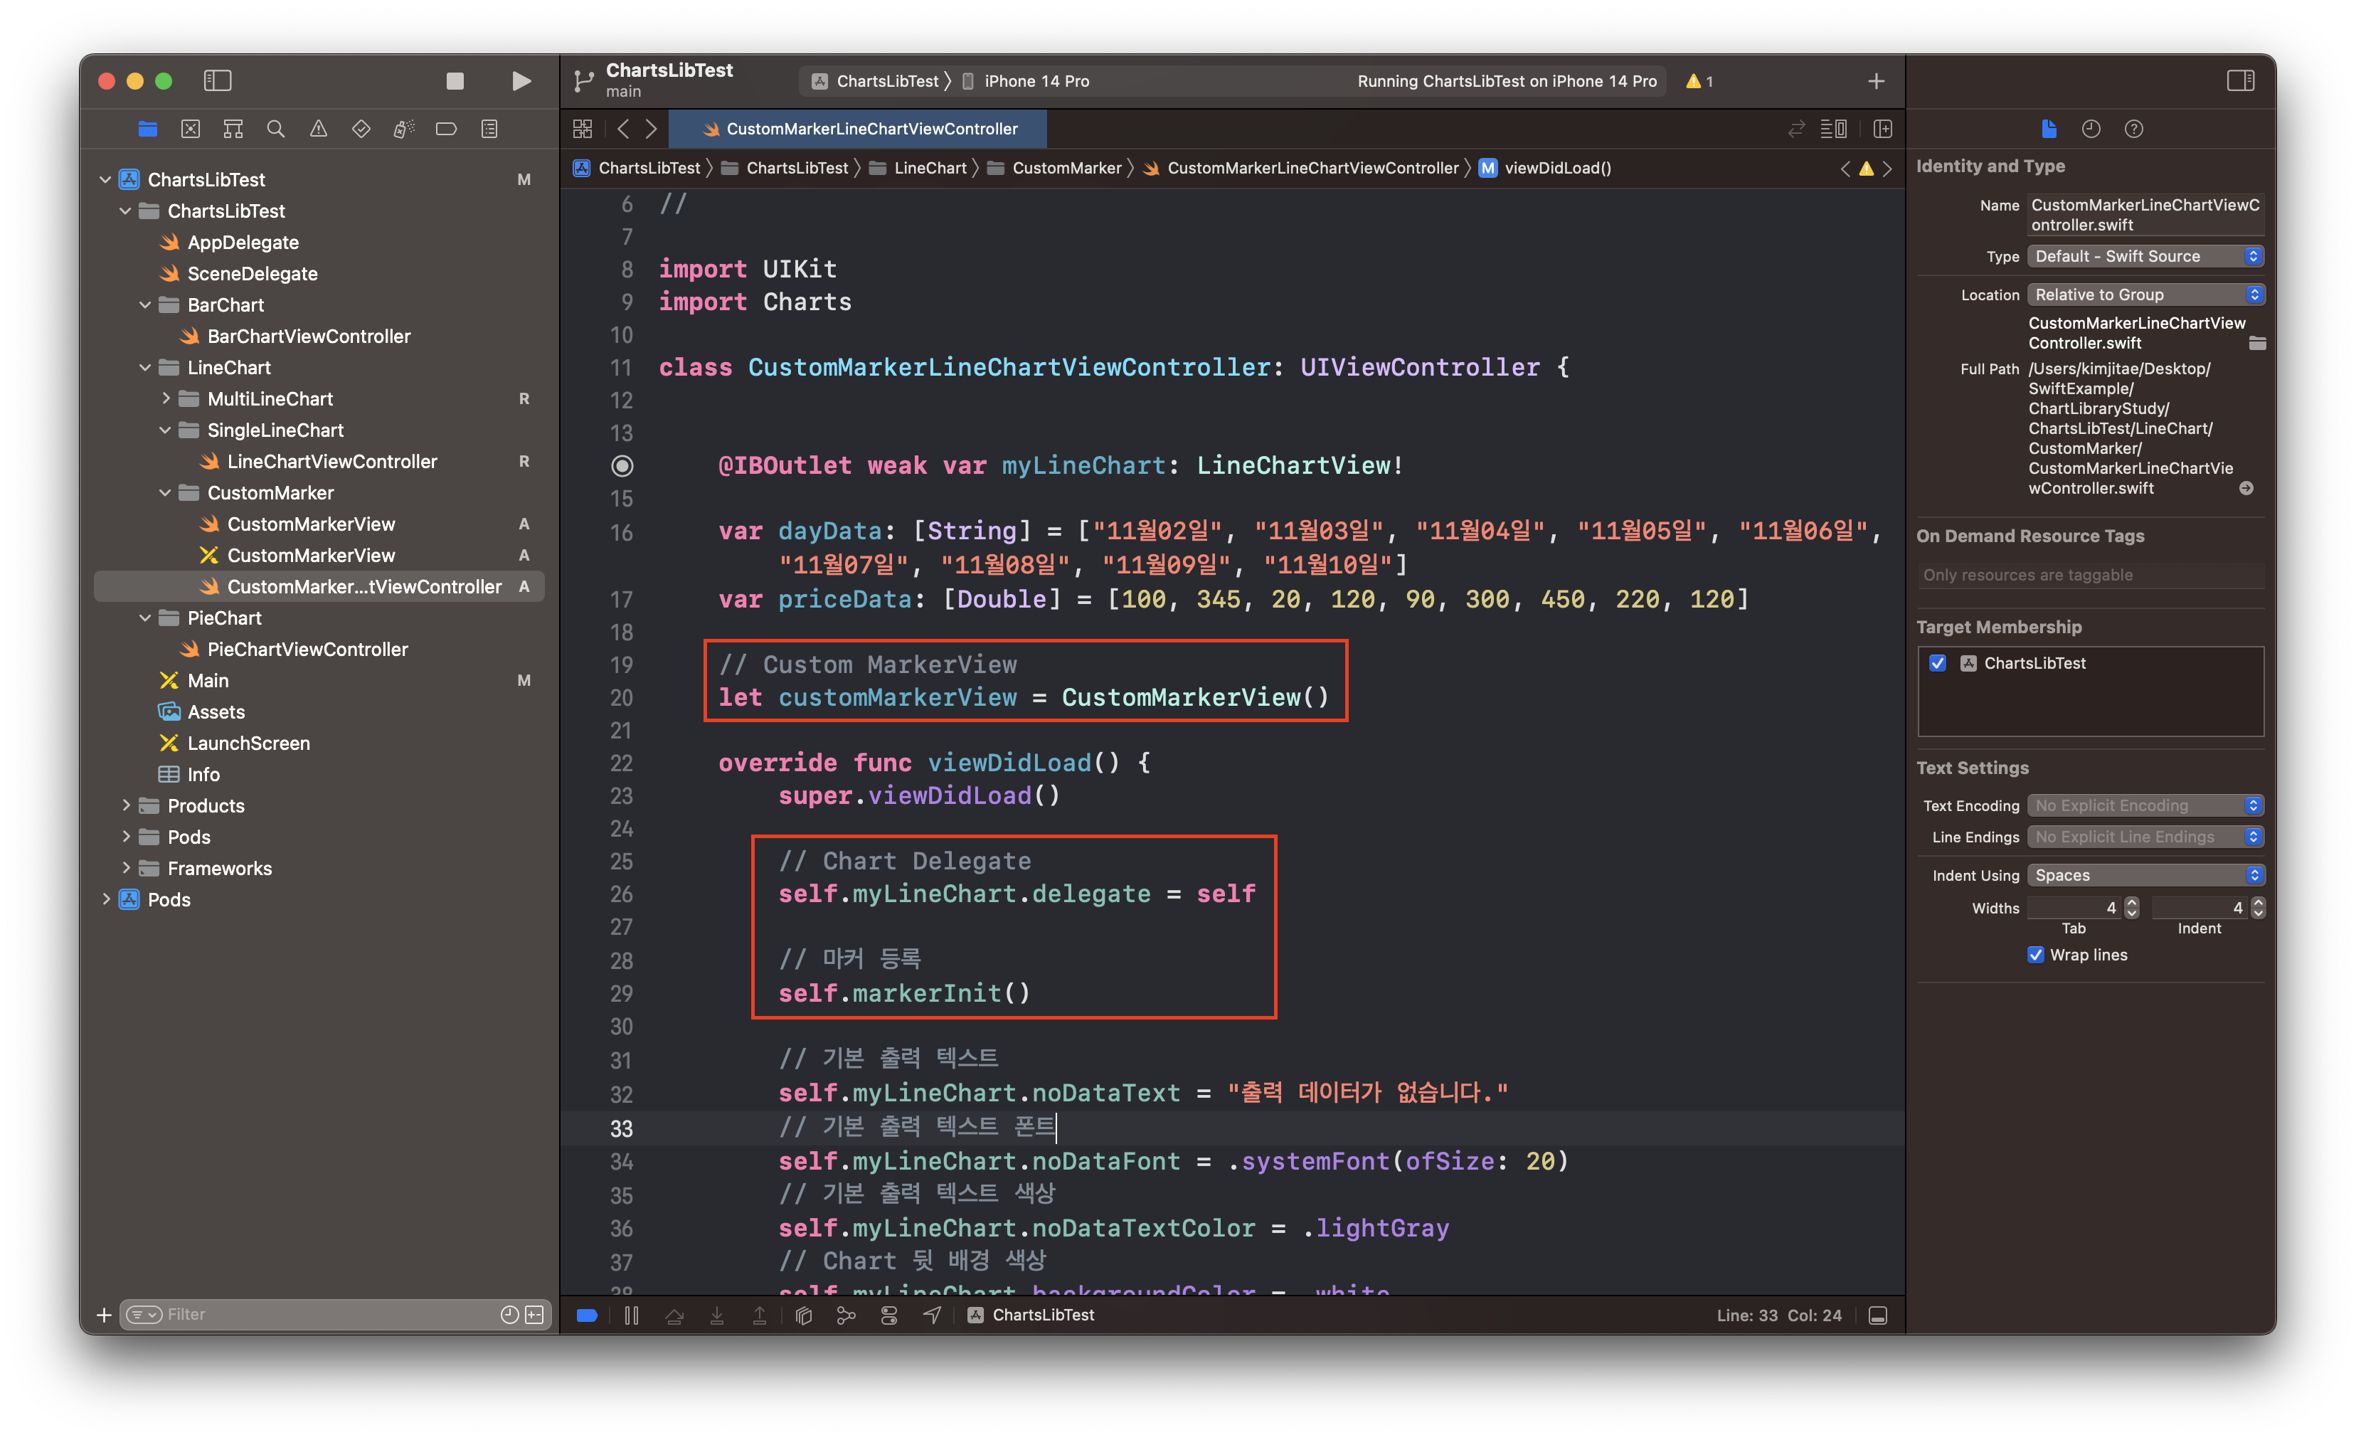Open the Line Endings dropdown

[x=2145, y=837]
